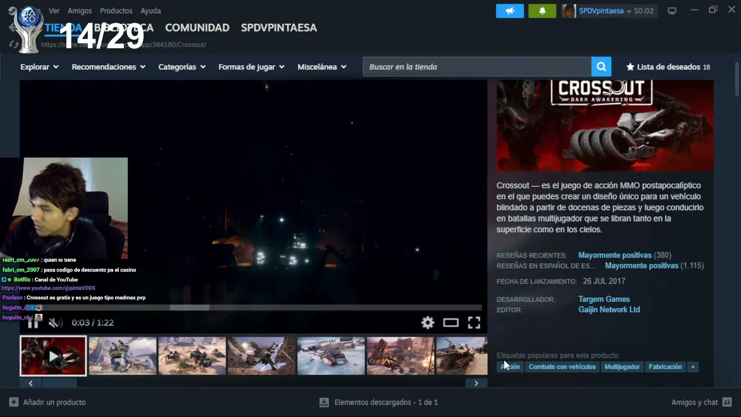Click the plus icon next to Añadir un producto
The width and height of the screenshot is (741, 417).
[x=14, y=402]
